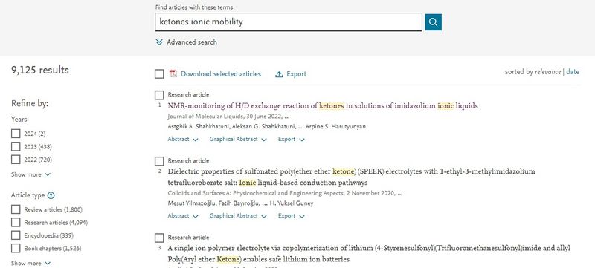Expand Abstract of SPEEK electrolytes article
Image resolution: width=595 pixels, height=268 pixels.
183,216
